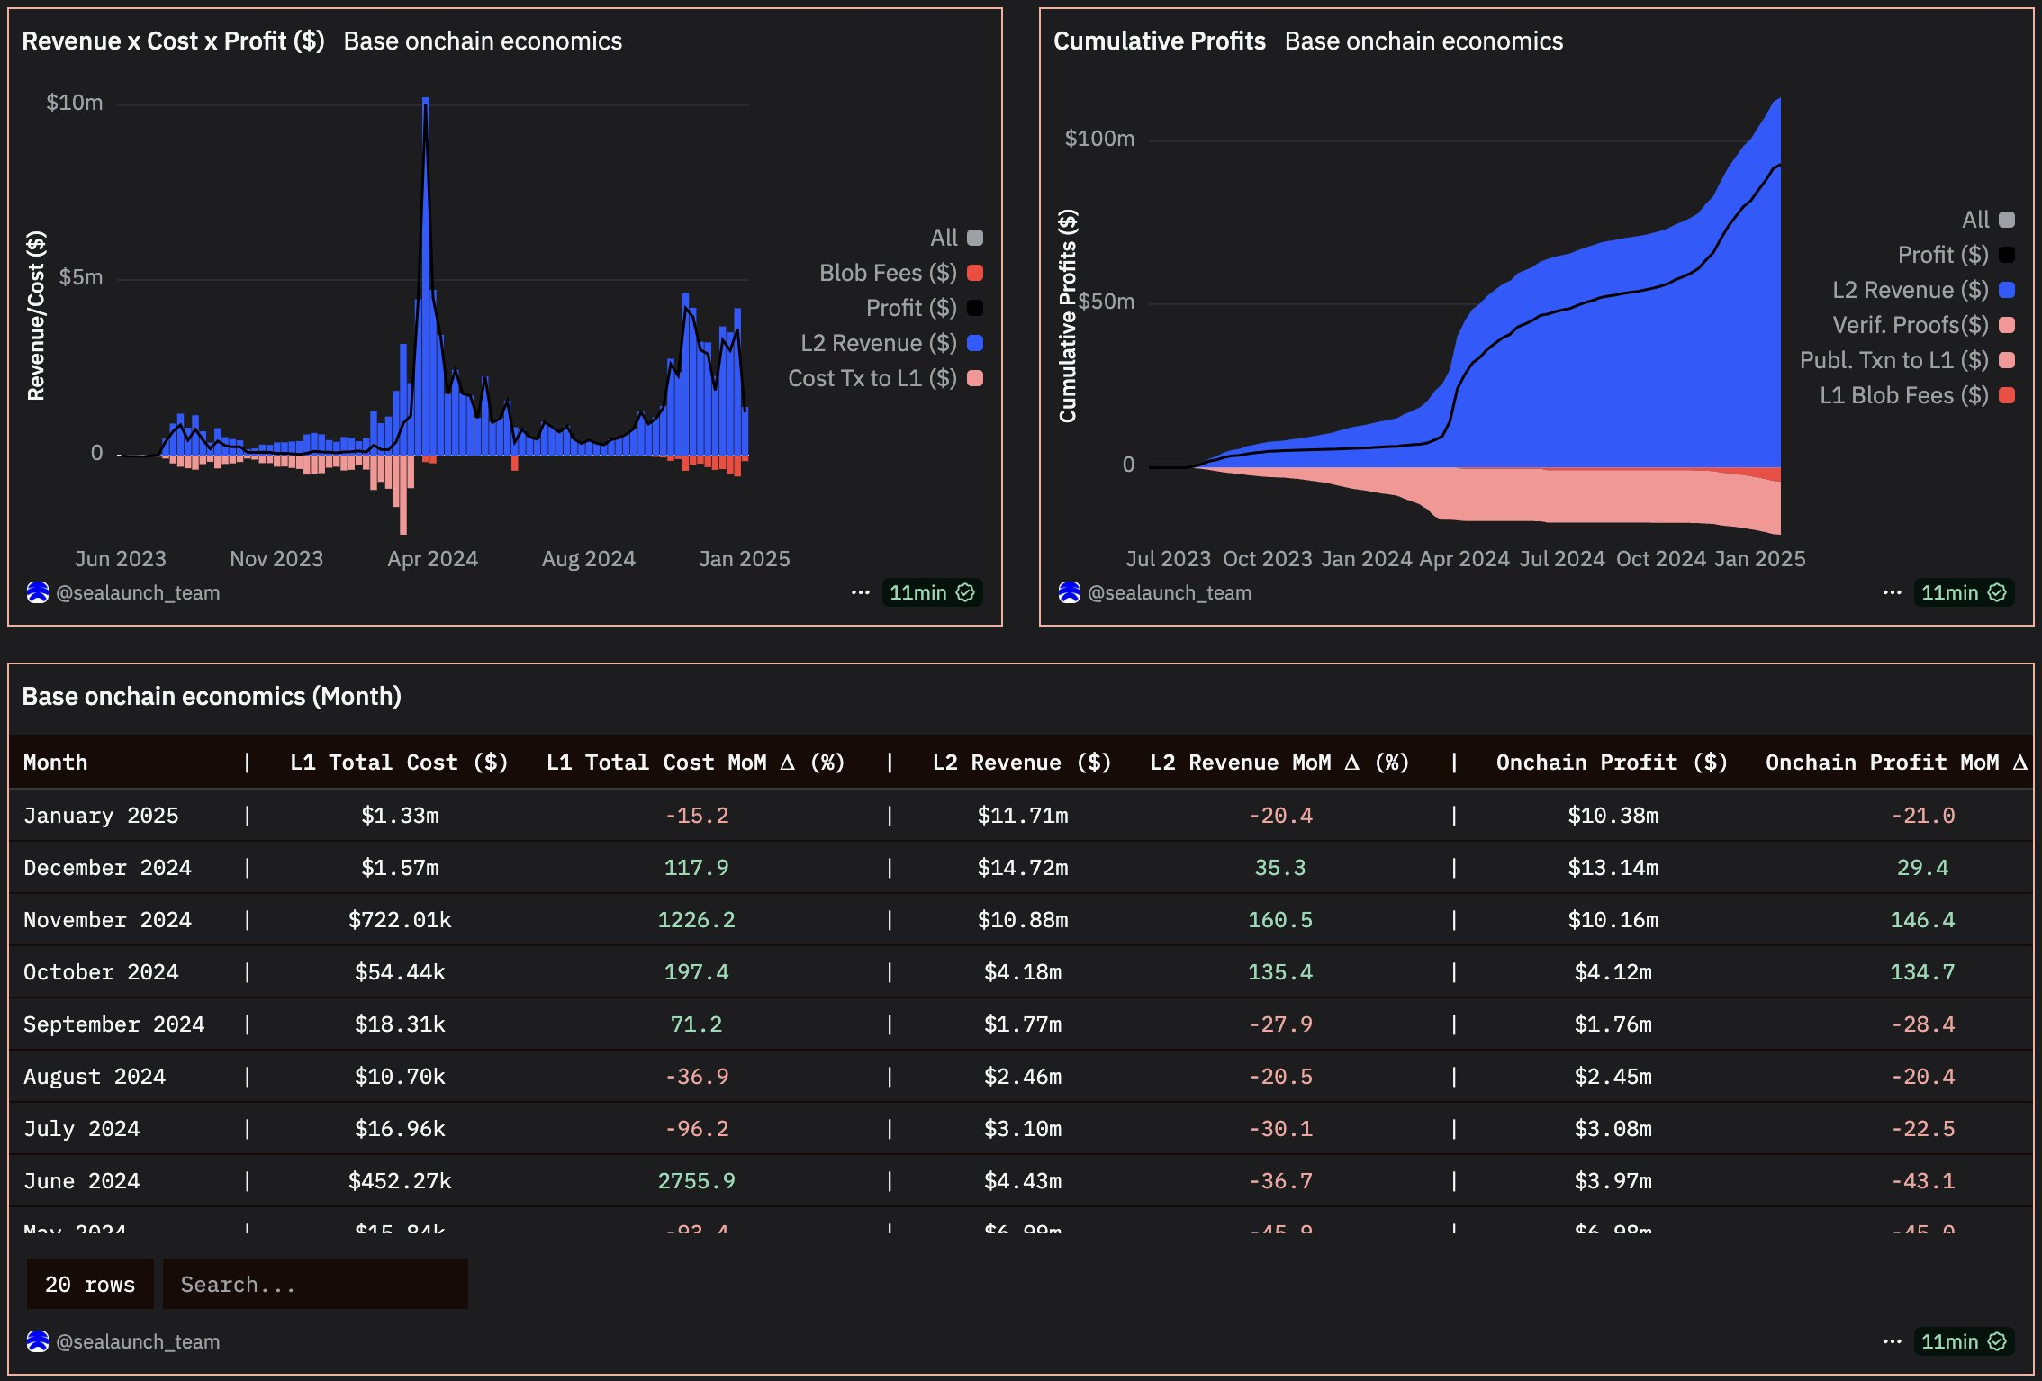Toggle Profit ($) series in Cumulative legend
This screenshot has width=2042, height=1381.
click(x=1942, y=255)
